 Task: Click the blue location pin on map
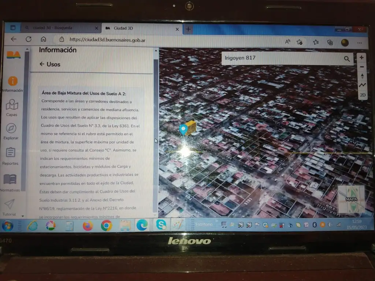183,129
